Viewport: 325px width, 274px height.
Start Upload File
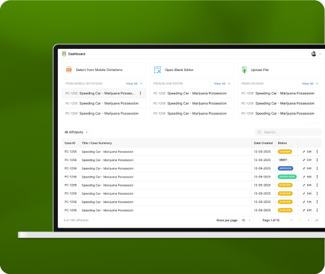(280, 70)
